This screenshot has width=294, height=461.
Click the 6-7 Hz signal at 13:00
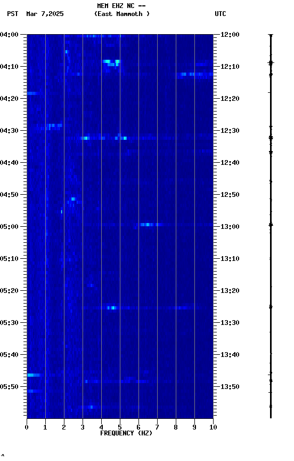(150, 225)
